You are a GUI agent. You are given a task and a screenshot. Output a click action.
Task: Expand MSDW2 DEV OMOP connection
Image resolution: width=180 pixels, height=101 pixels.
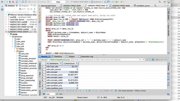coord(6,24)
